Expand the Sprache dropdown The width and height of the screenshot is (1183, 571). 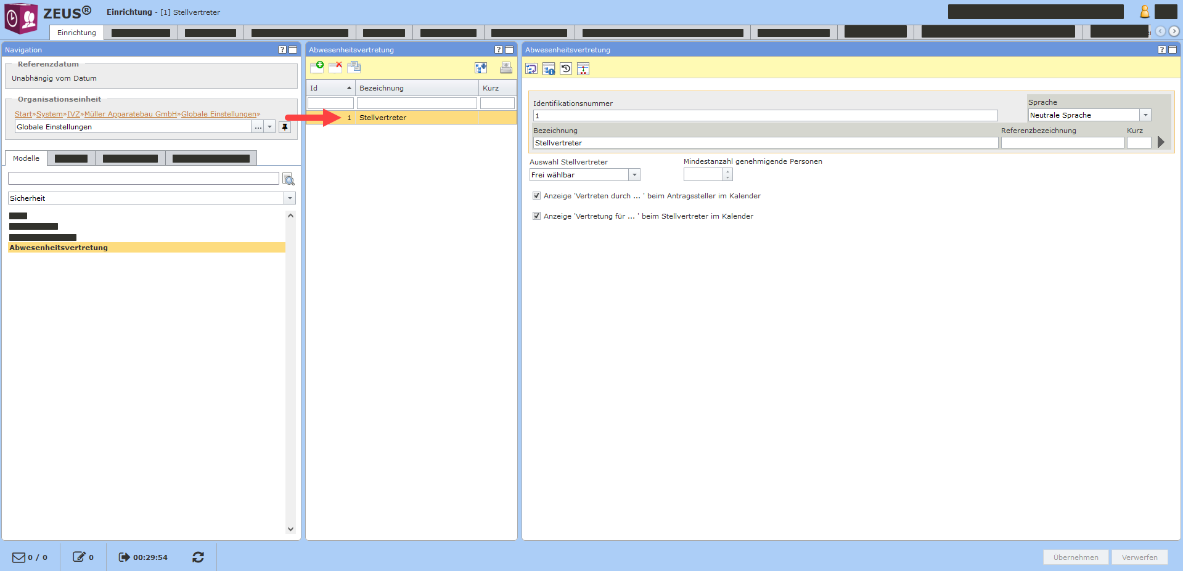1145,115
